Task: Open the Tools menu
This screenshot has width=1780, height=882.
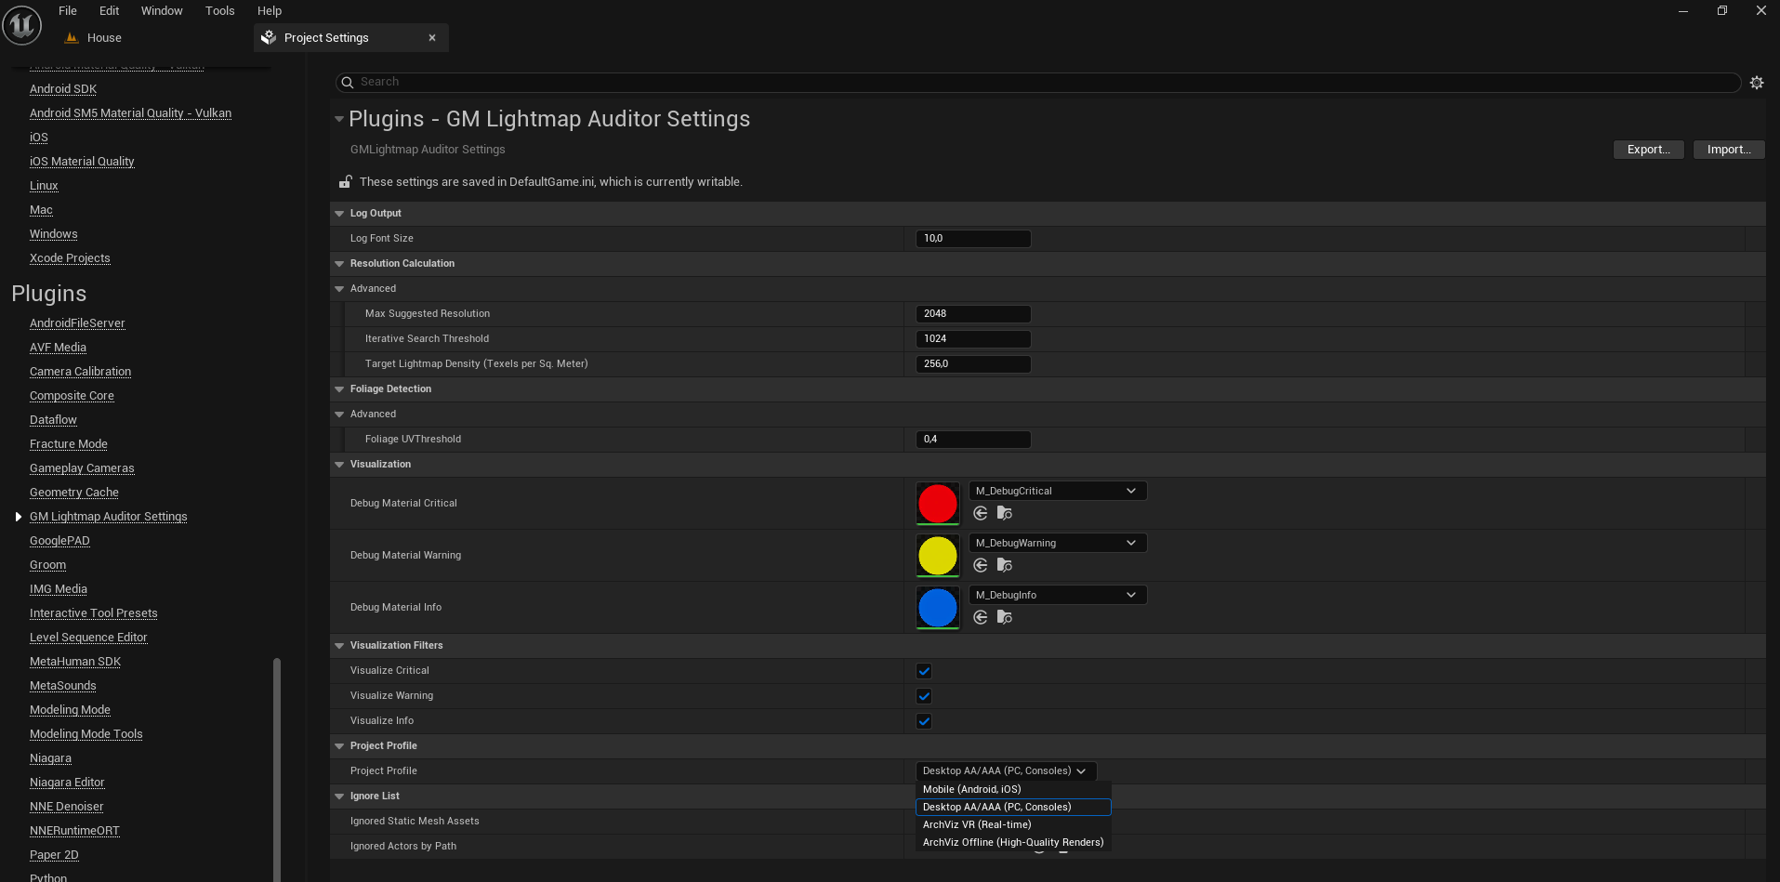Action: pyautogui.click(x=219, y=11)
